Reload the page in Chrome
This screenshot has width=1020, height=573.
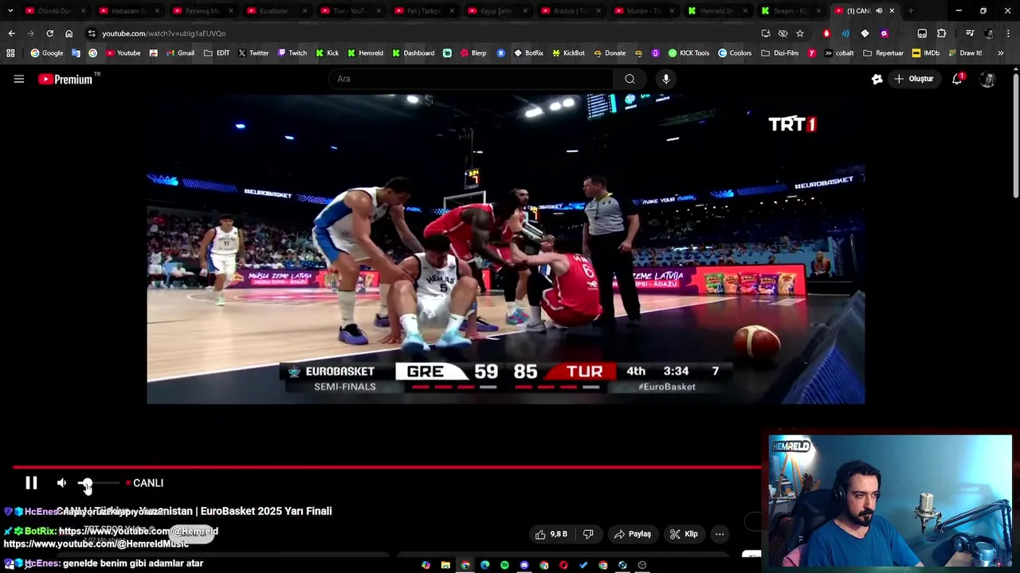(x=49, y=33)
